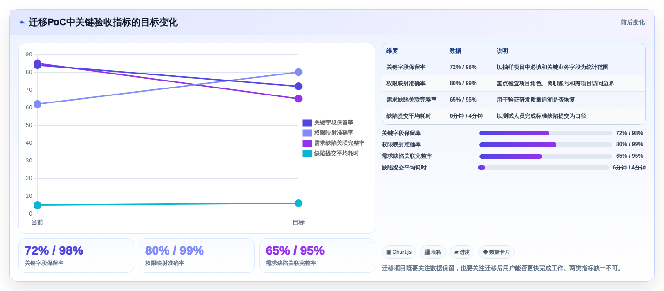This screenshot has width=664, height=291.
Task: Select the 65% / 95% 需求缺陷关联完整率 card
Action: 317,256
